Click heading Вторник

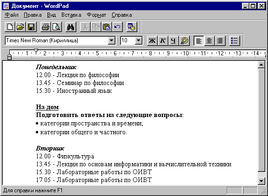coord(50,149)
